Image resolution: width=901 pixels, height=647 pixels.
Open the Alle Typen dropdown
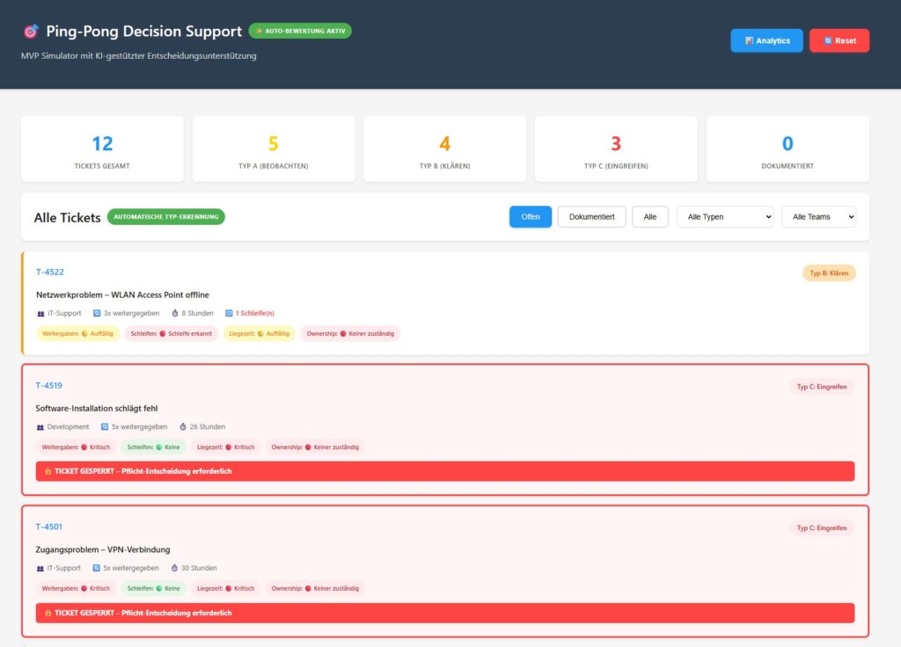click(x=724, y=217)
